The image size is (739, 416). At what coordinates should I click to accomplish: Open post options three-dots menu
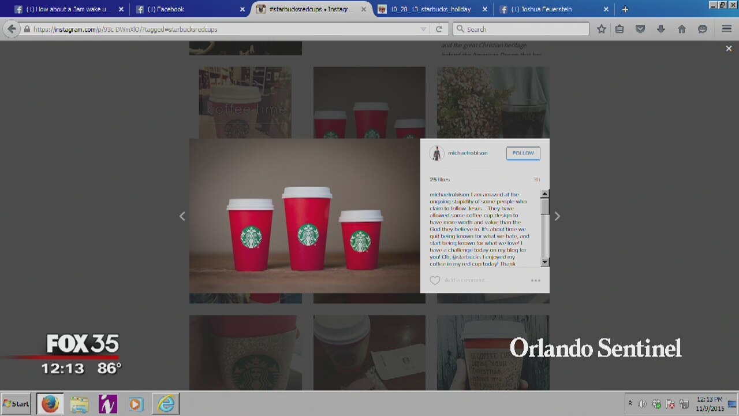click(x=535, y=280)
